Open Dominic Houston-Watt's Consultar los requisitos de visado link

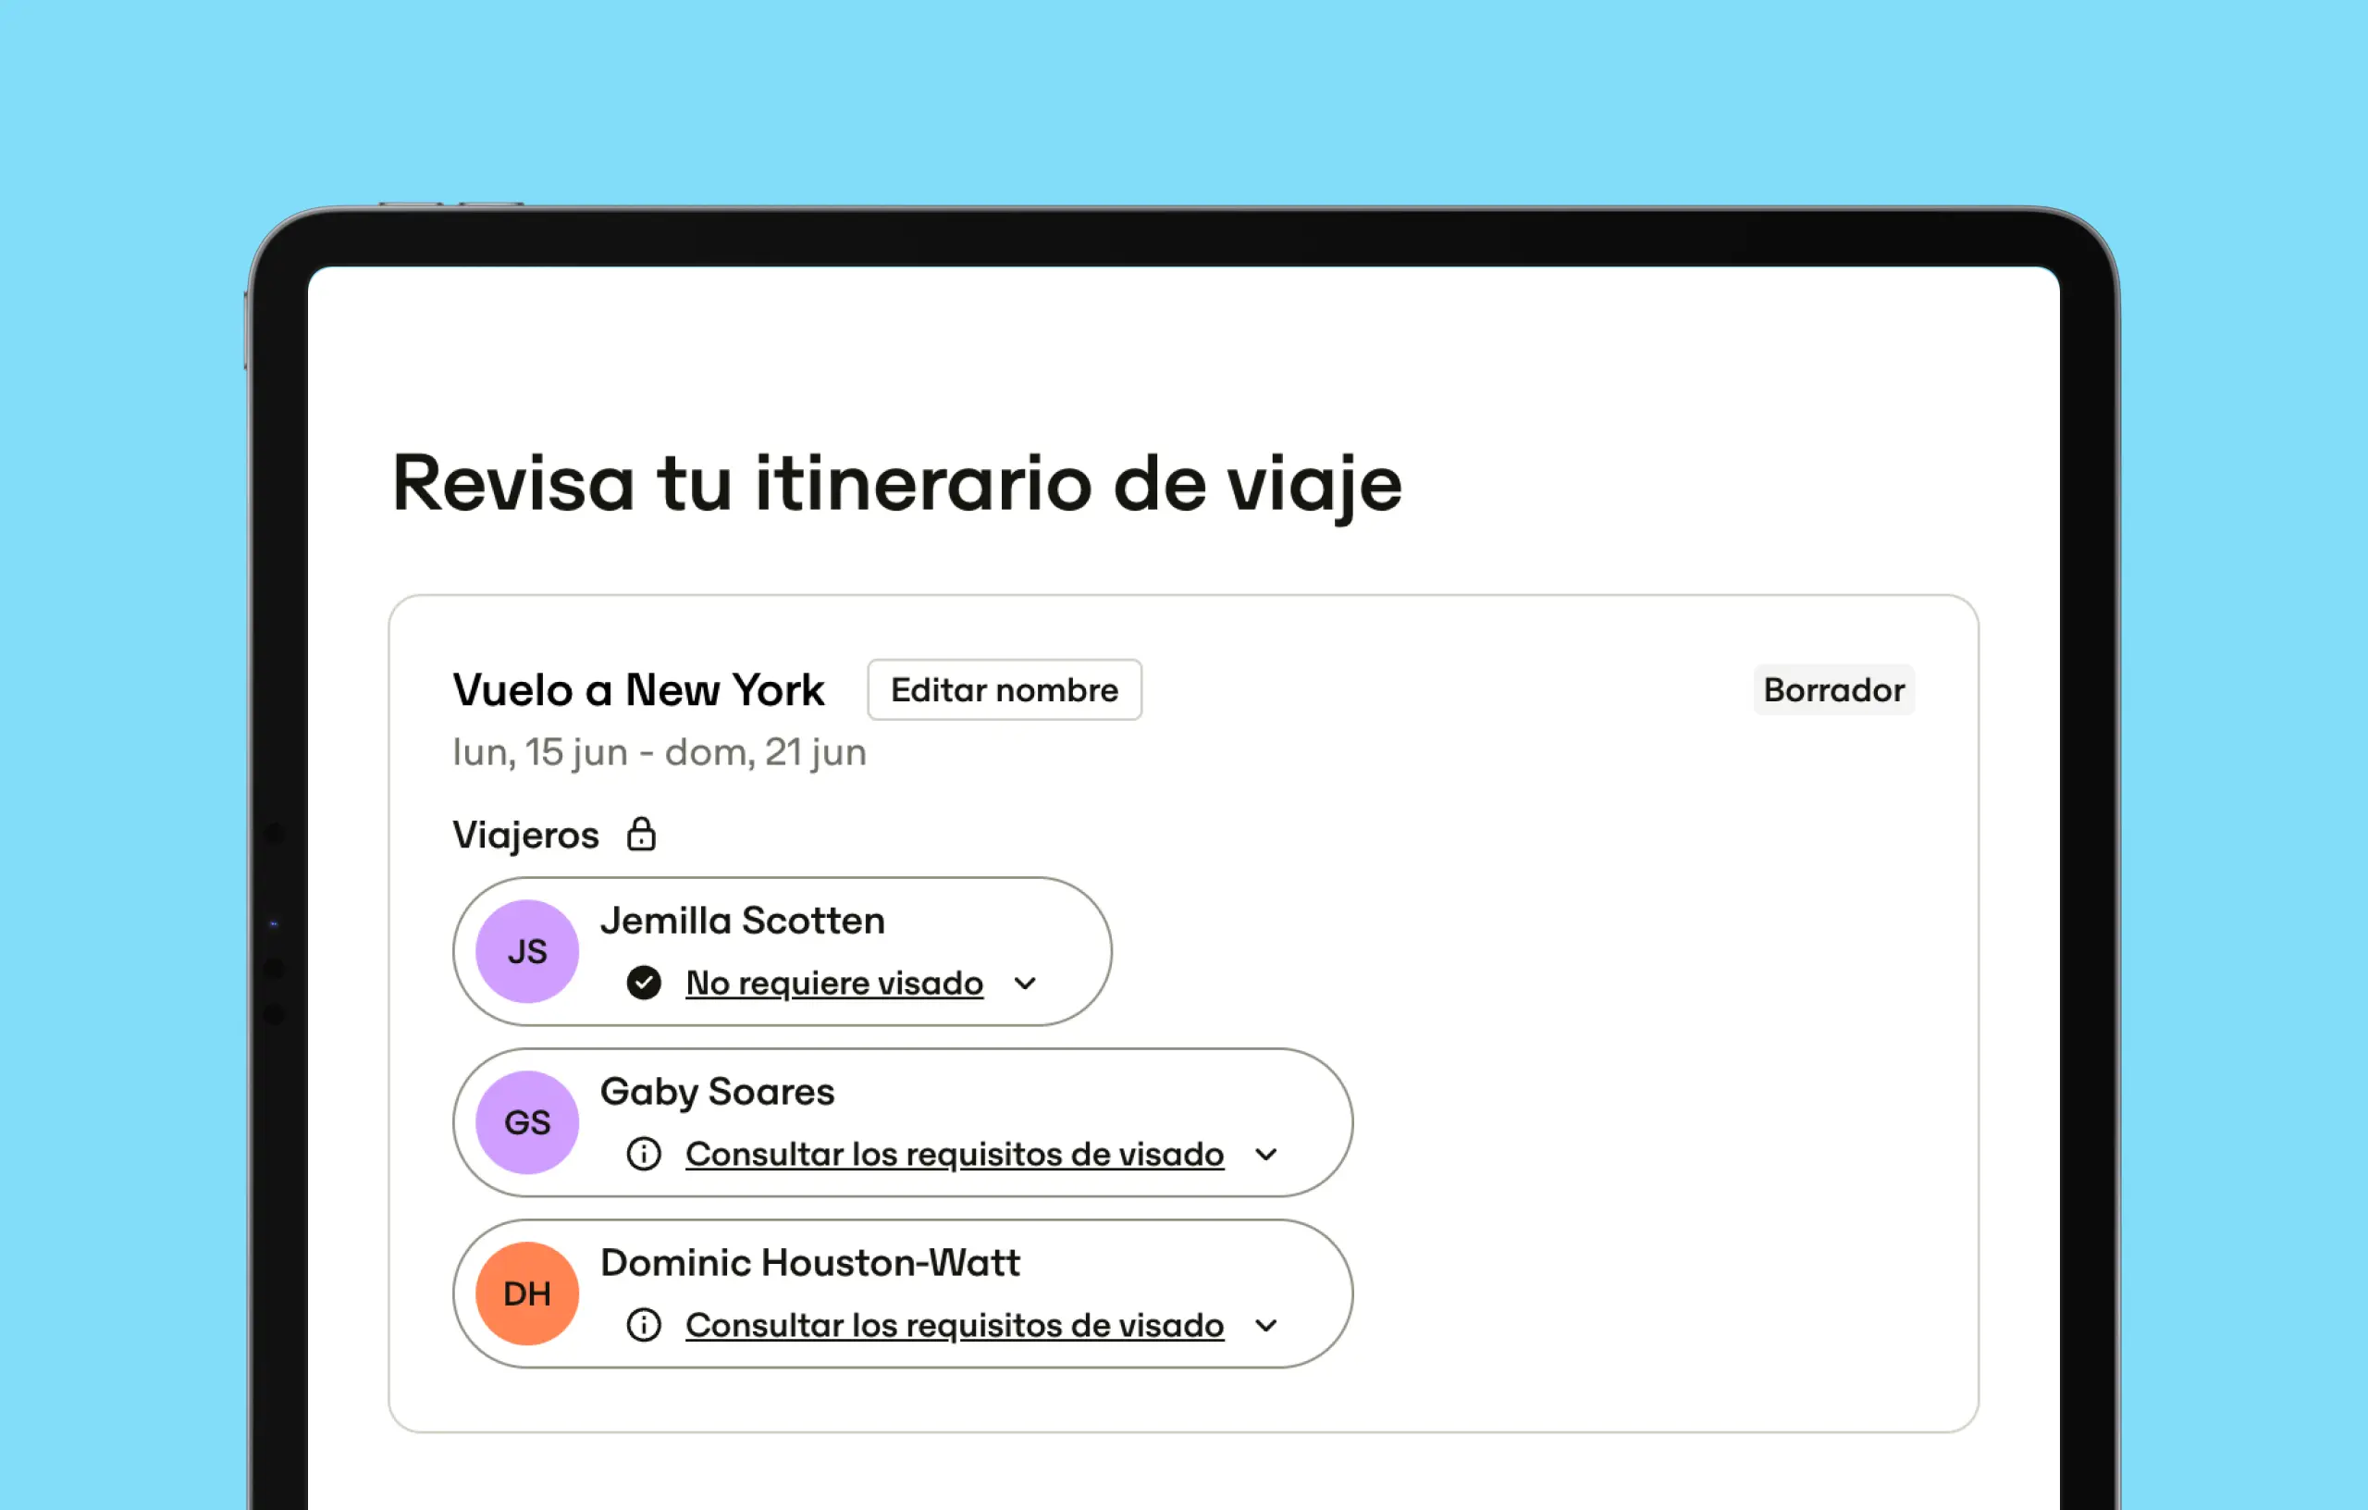pos(955,1325)
